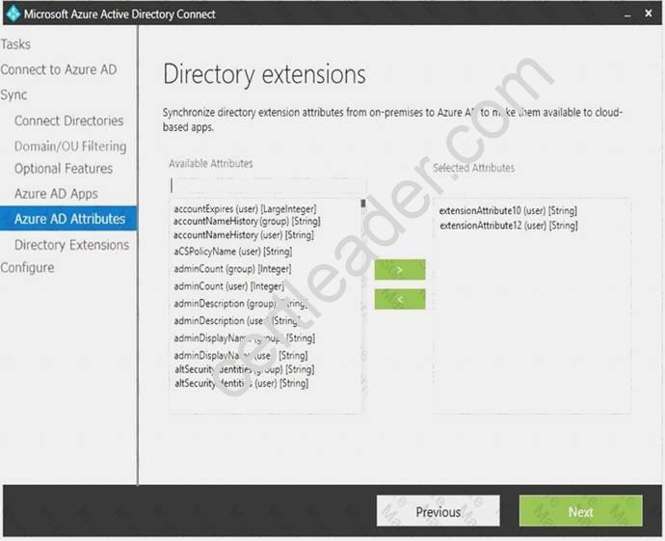Select adminDescription (group) [String]

[x=241, y=304]
